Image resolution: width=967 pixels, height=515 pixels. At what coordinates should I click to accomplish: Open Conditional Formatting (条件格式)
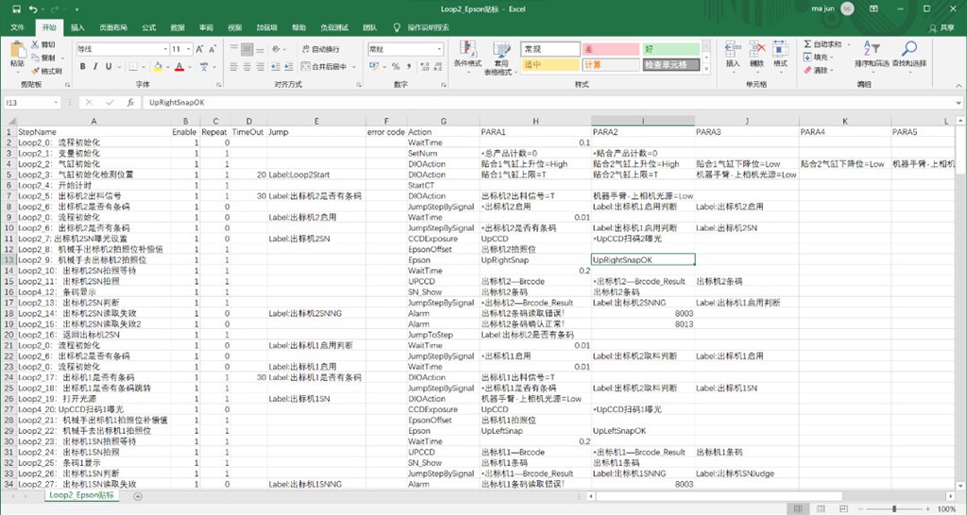click(468, 58)
